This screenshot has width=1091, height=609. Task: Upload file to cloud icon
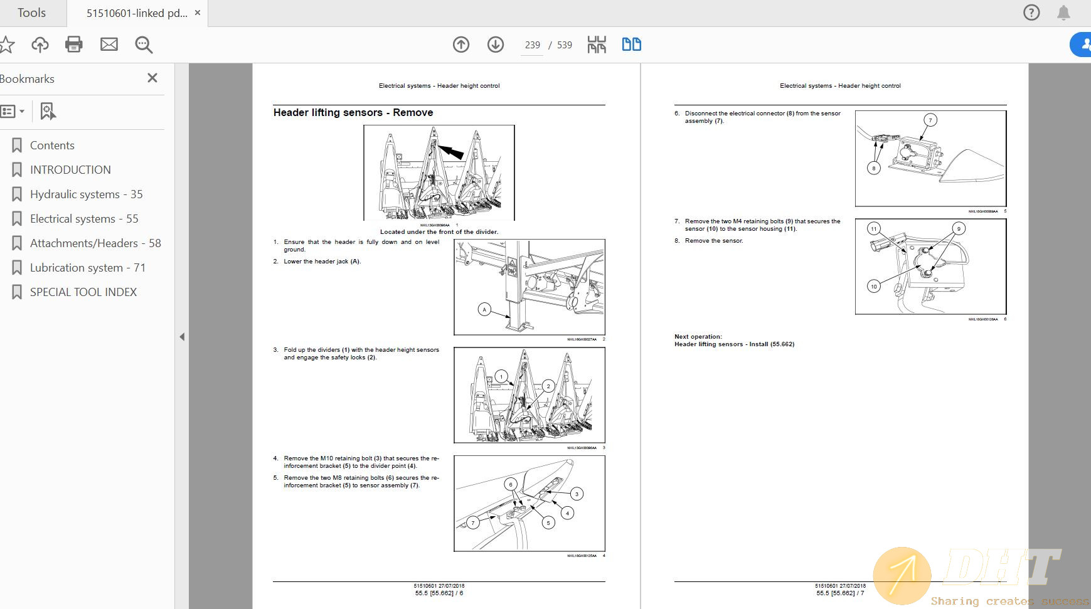[40, 45]
